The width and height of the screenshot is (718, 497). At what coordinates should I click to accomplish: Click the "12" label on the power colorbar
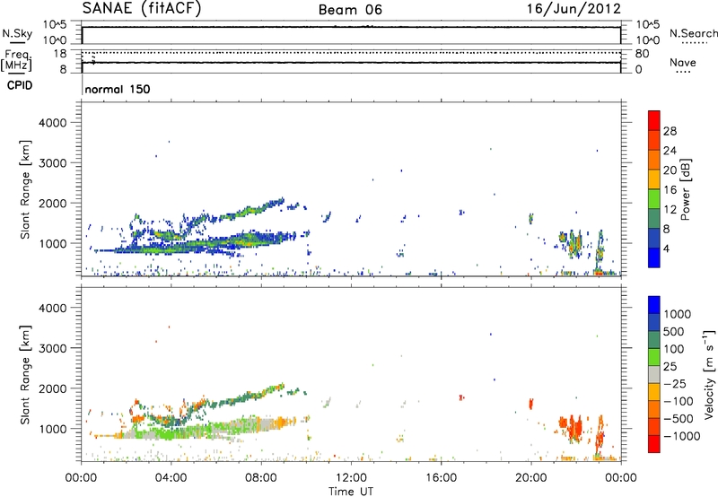pos(670,210)
